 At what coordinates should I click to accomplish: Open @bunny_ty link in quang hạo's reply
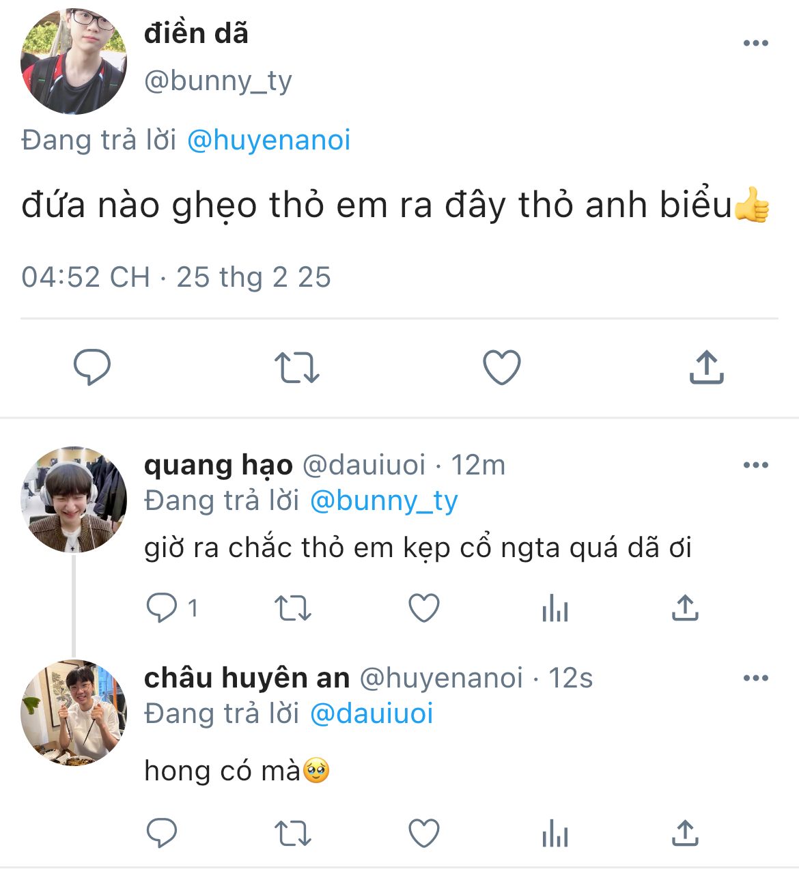[x=384, y=501]
